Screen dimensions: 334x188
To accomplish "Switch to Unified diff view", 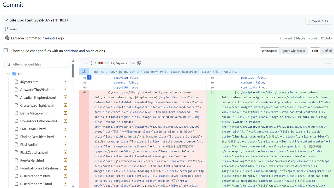I will click(327, 51).
